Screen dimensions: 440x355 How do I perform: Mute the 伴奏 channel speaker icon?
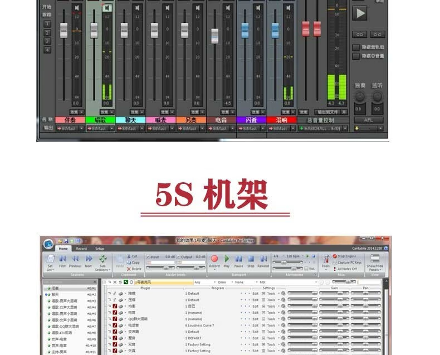pyautogui.click(x=77, y=8)
